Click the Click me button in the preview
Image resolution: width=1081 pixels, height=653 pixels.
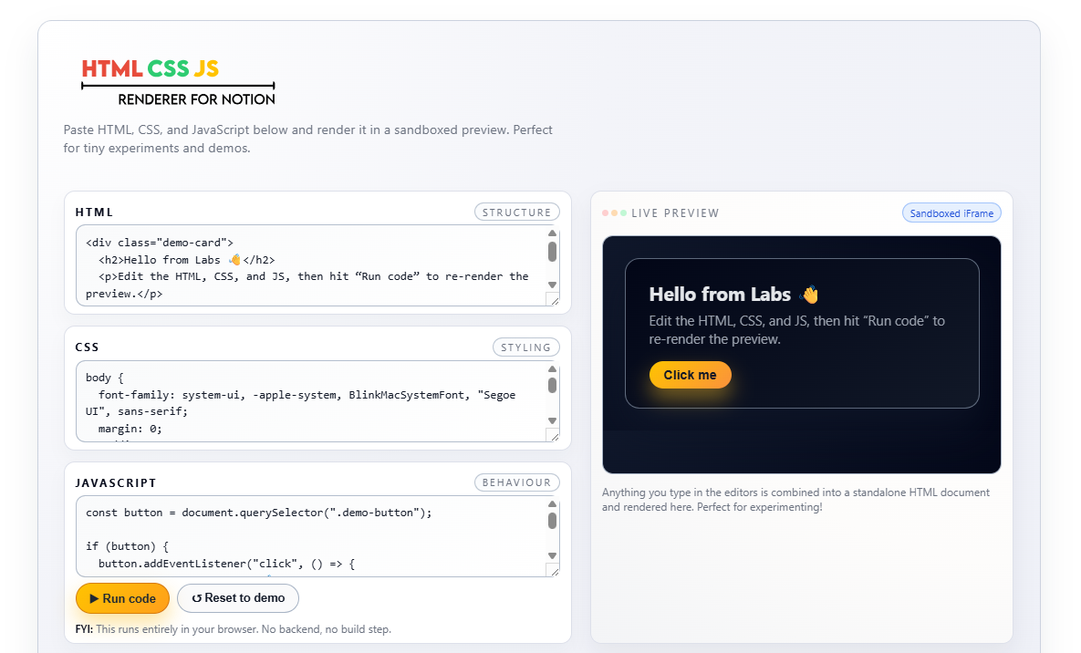pos(690,374)
